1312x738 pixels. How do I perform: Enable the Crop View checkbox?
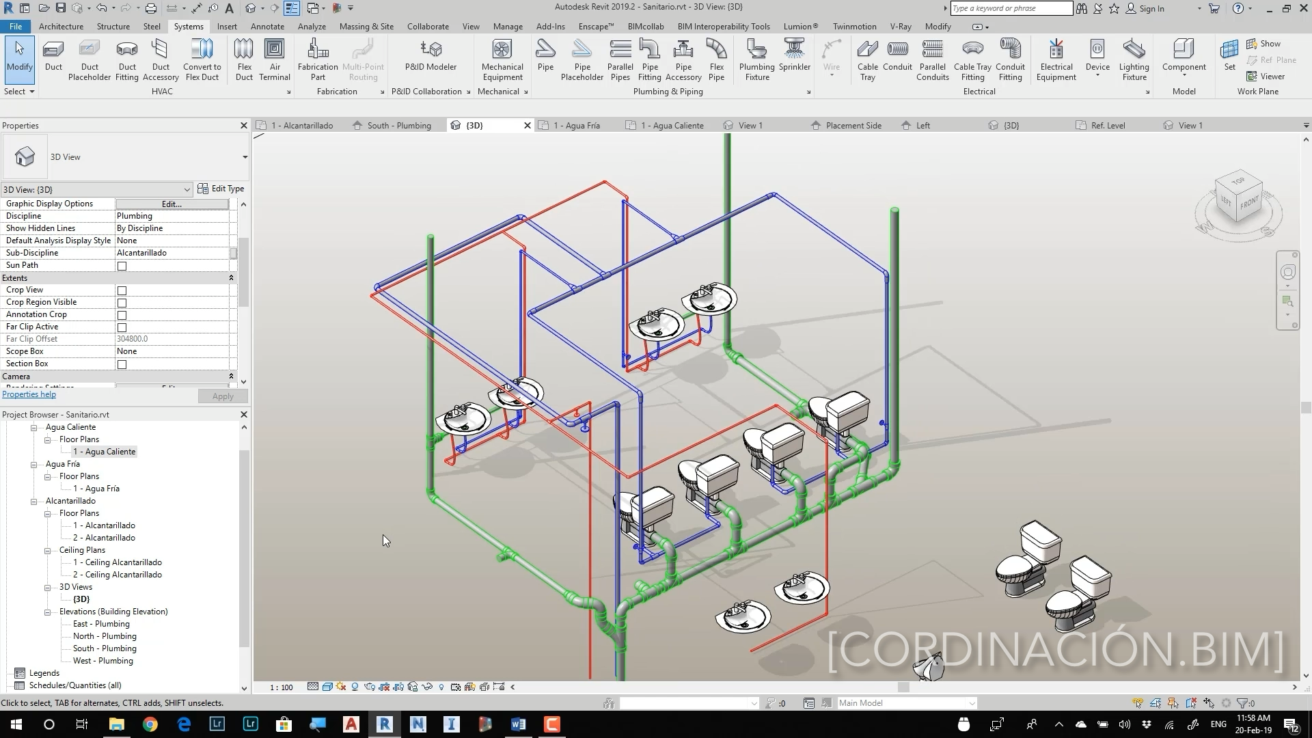(122, 290)
